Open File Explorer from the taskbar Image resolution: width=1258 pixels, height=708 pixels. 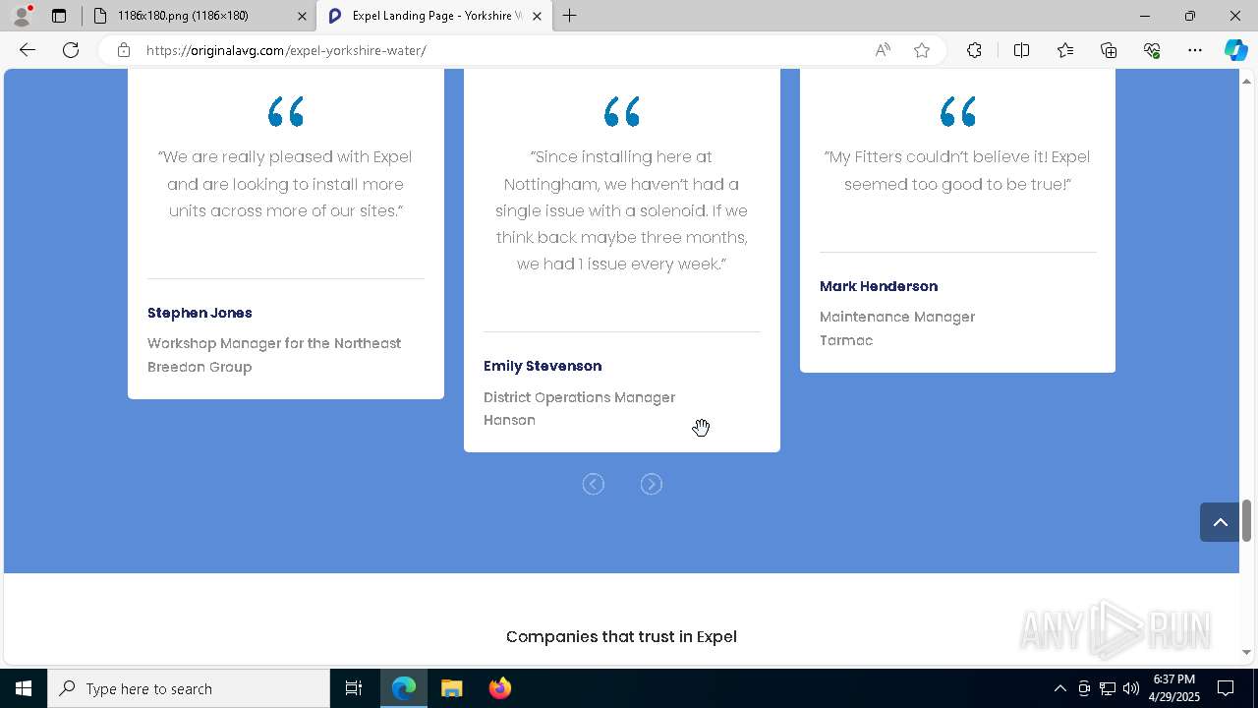pos(451,688)
